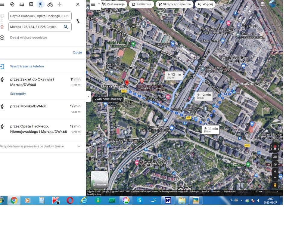Click the Hotel Antares marker

click(x=248, y=164)
